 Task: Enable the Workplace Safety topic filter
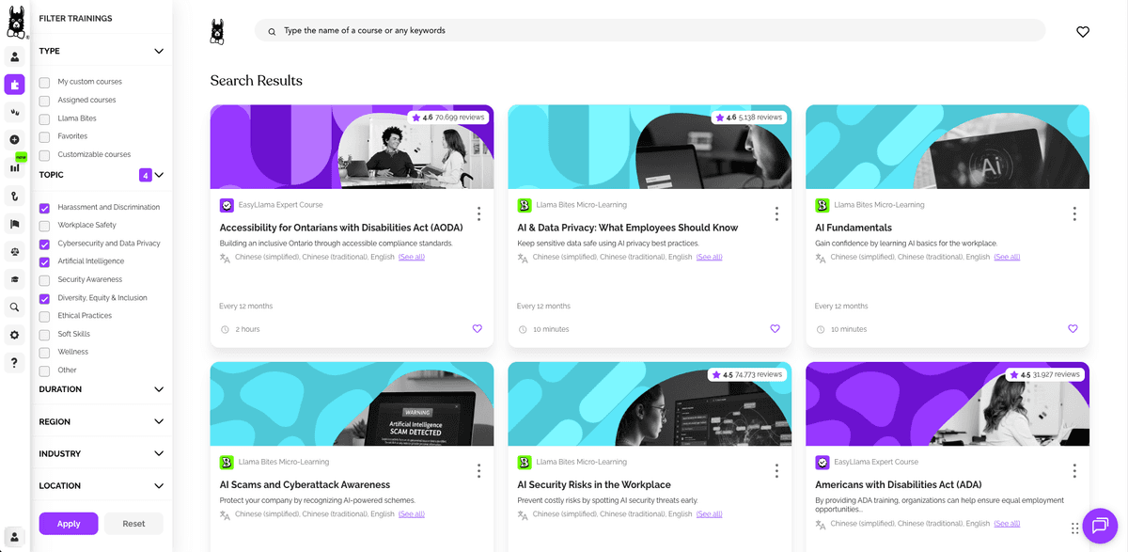44,226
